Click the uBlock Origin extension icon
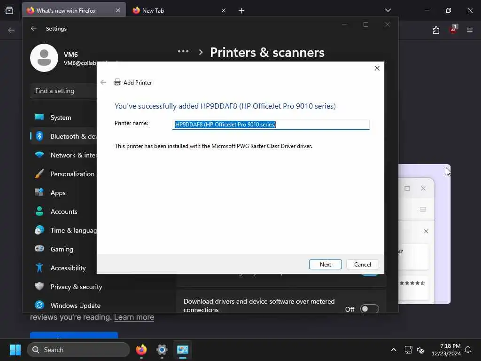Image resolution: width=481 pixels, height=361 pixels. (453, 30)
